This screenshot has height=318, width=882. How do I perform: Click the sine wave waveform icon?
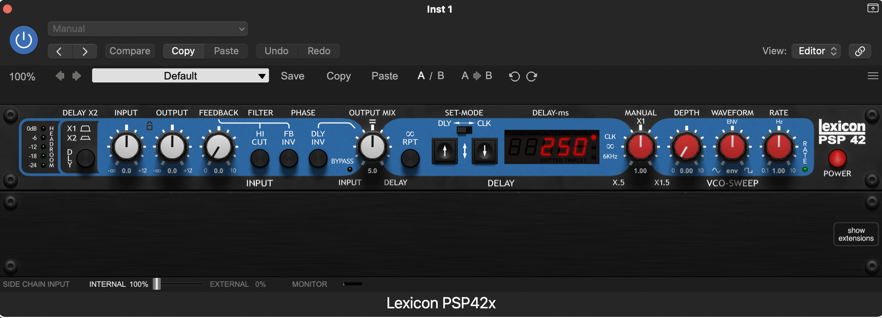716,171
